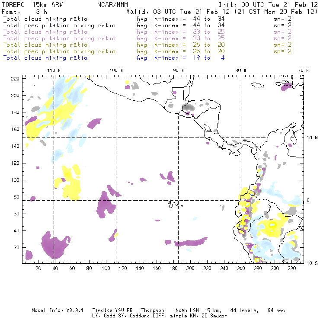Click the "Init: 00 UTC Tue 21 Feb 12" text
Screen dimensions: 320x320
(268, 5)
